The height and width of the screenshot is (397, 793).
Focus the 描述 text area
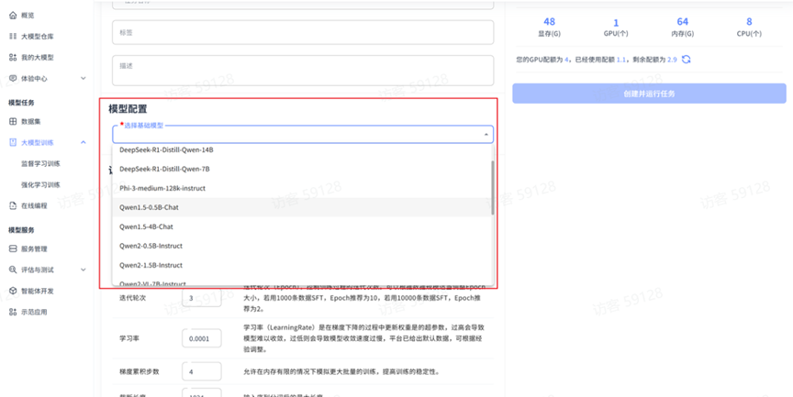303,71
